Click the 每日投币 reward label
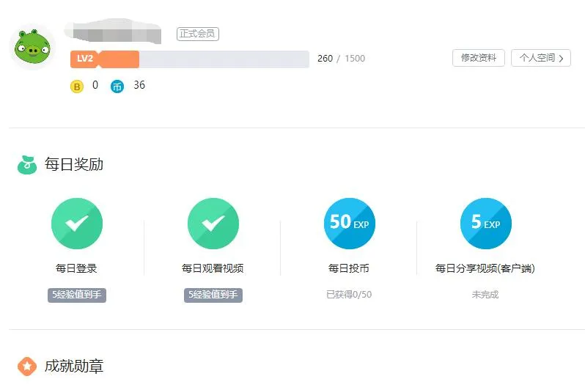The image size is (585, 390). coord(349,268)
